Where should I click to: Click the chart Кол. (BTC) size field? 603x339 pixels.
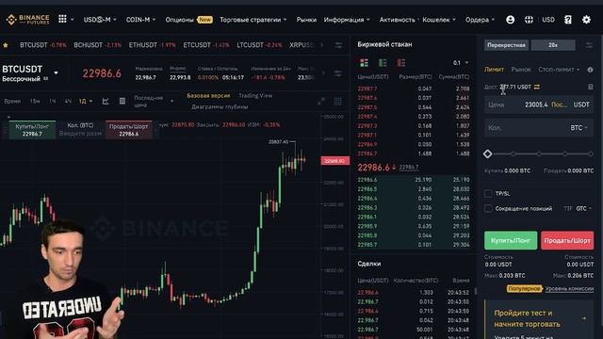(x=80, y=130)
